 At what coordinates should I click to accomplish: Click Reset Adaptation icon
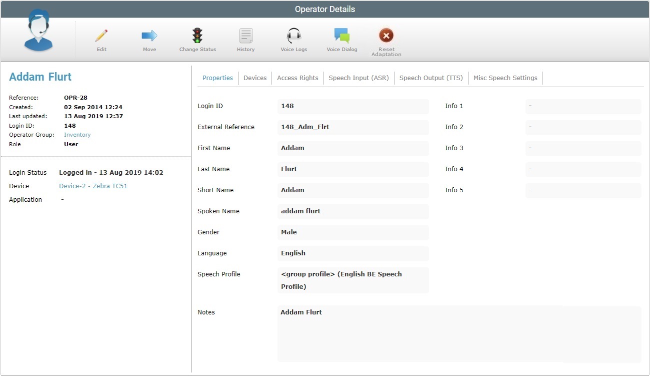[386, 36]
